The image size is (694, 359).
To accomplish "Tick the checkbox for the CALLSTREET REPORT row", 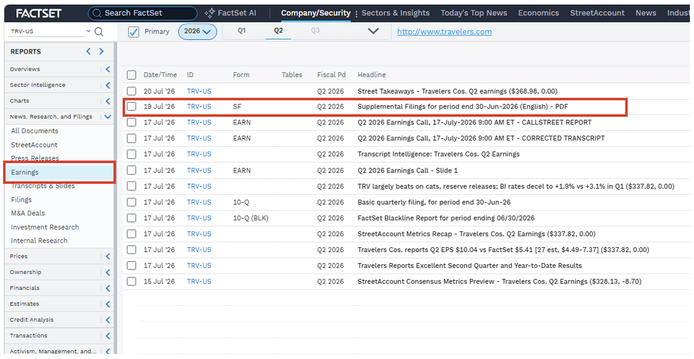I will point(131,122).
